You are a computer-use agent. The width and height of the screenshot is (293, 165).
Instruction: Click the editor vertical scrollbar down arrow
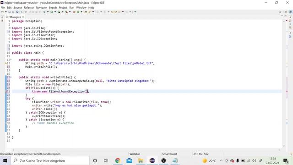pyautogui.click(x=284, y=146)
